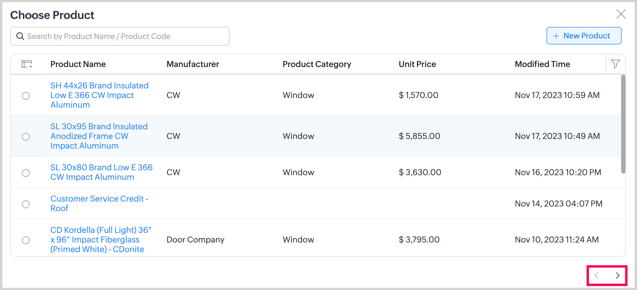637x290 pixels.
Task: Select SL 30x95 Brand Insulated radio button
Action: point(26,137)
